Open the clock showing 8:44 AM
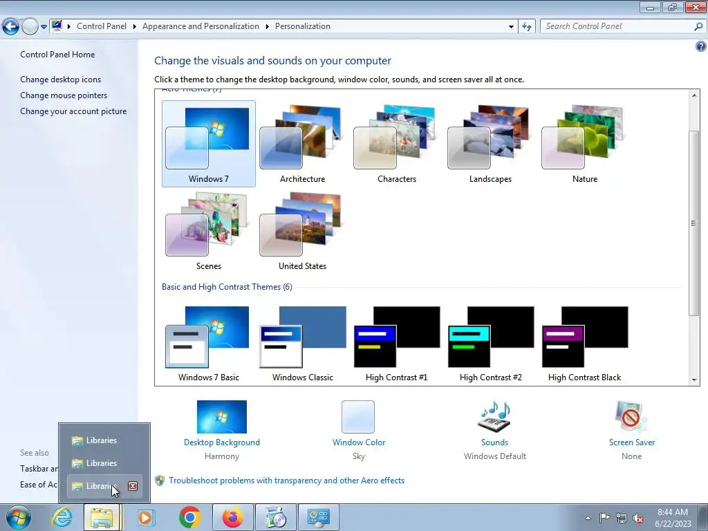Image resolution: width=708 pixels, height=531 pixels. point(673,518)
